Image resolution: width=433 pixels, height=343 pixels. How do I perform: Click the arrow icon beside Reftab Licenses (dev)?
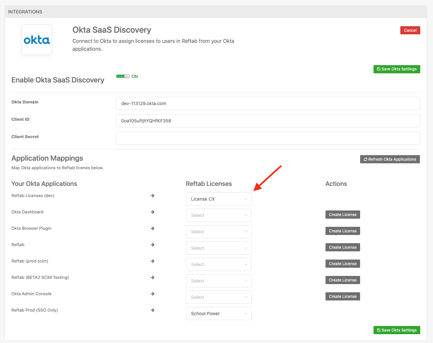pyautogui.click(x=153, y=196)
